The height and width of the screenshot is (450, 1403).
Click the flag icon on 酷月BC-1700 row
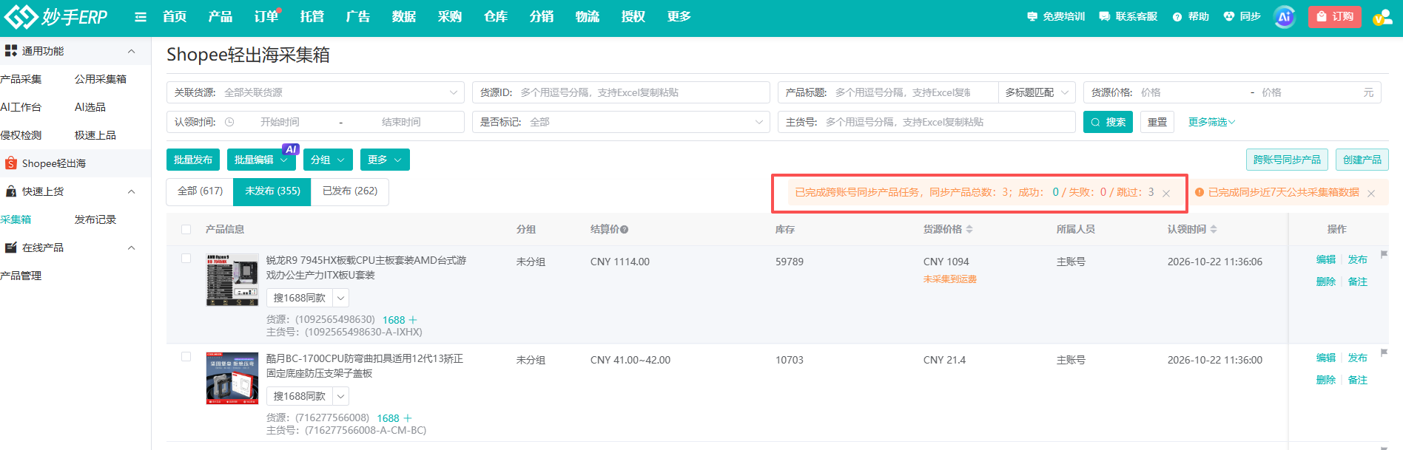click(1384, 352)
